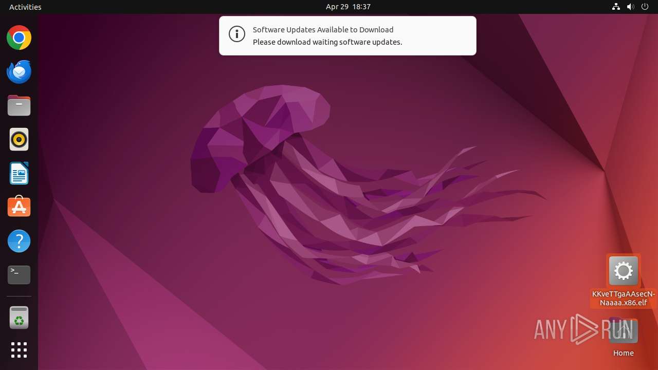The width and height of the screenshot is (658, 370).
Task: Launch Thunderbird mail from the dock
Action: pyautogui.click(x=19, y=71)
